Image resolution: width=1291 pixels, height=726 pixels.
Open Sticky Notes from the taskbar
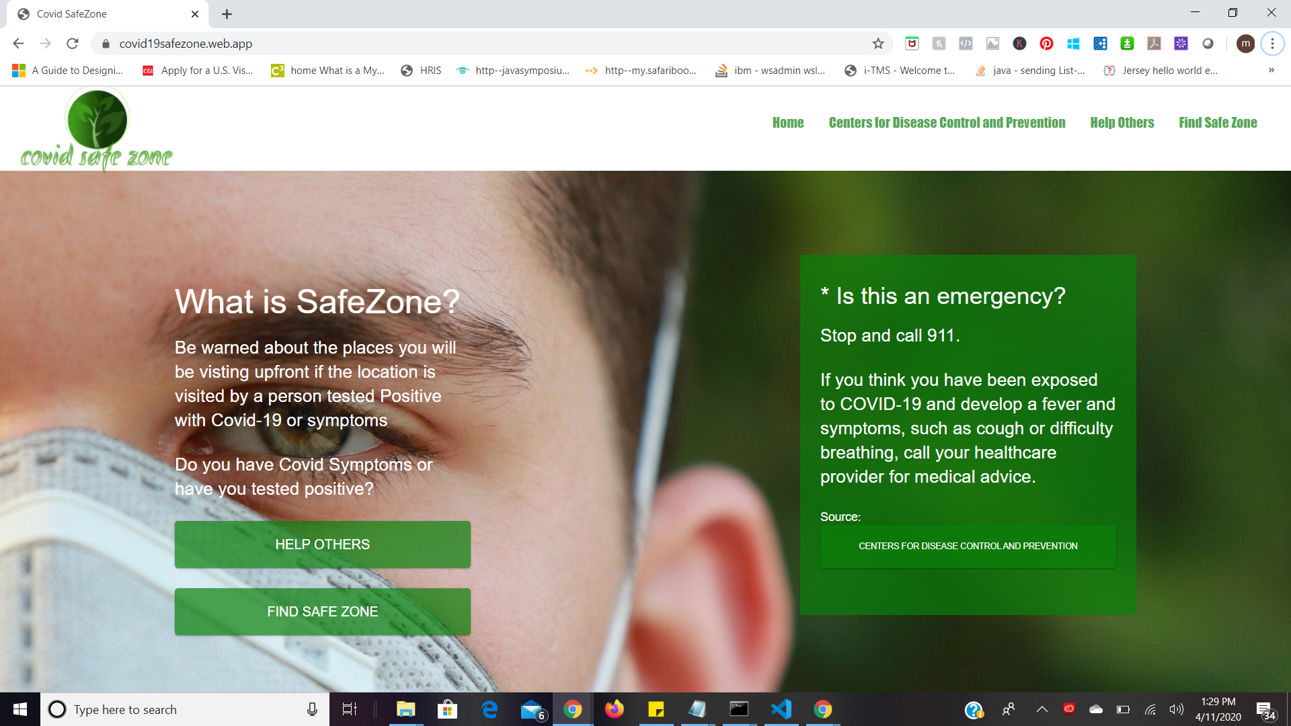[x=656, y=709]
